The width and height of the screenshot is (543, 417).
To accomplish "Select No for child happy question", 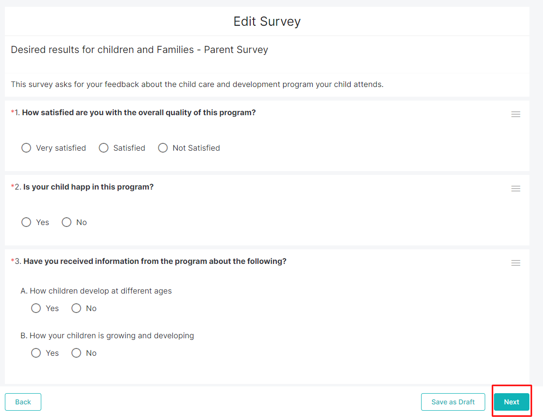I will pyautogui.click(x=67, y=222).
